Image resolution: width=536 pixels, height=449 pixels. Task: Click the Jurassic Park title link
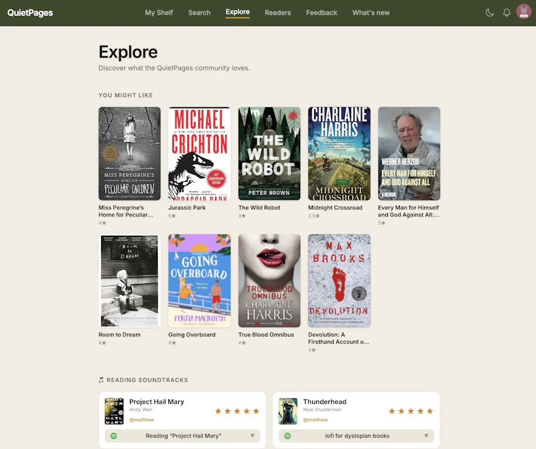(187, 208)
